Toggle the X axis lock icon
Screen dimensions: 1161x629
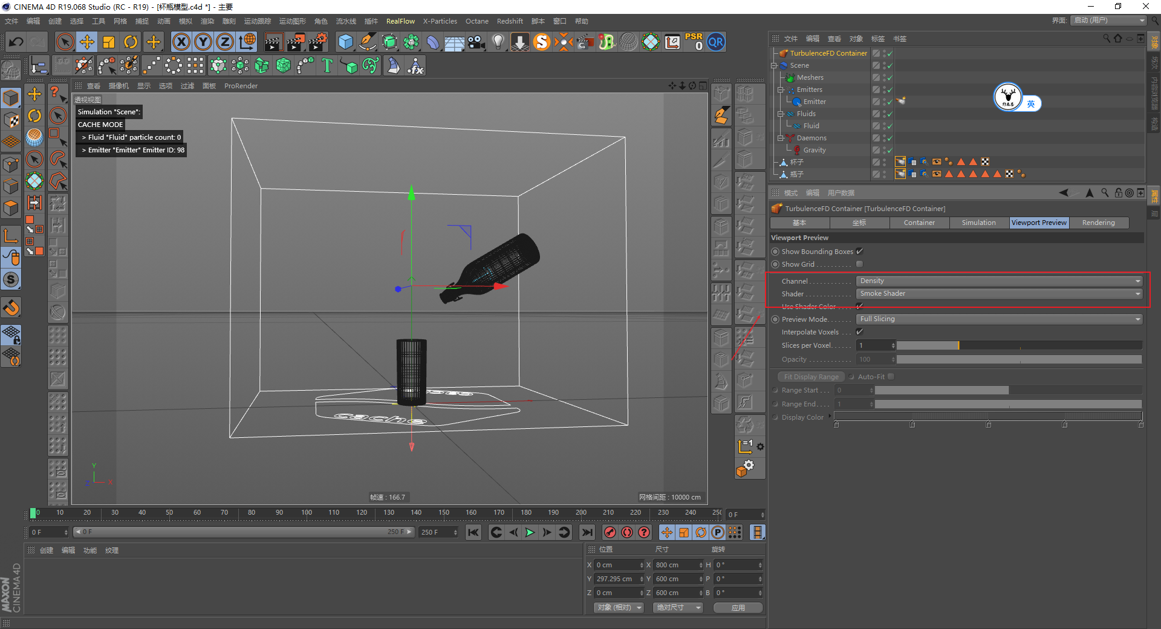pos(181,42)
